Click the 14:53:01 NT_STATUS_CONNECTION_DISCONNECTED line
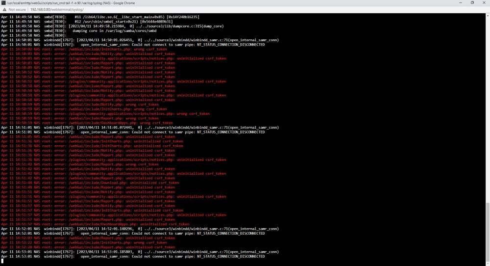 click(133, 256)
